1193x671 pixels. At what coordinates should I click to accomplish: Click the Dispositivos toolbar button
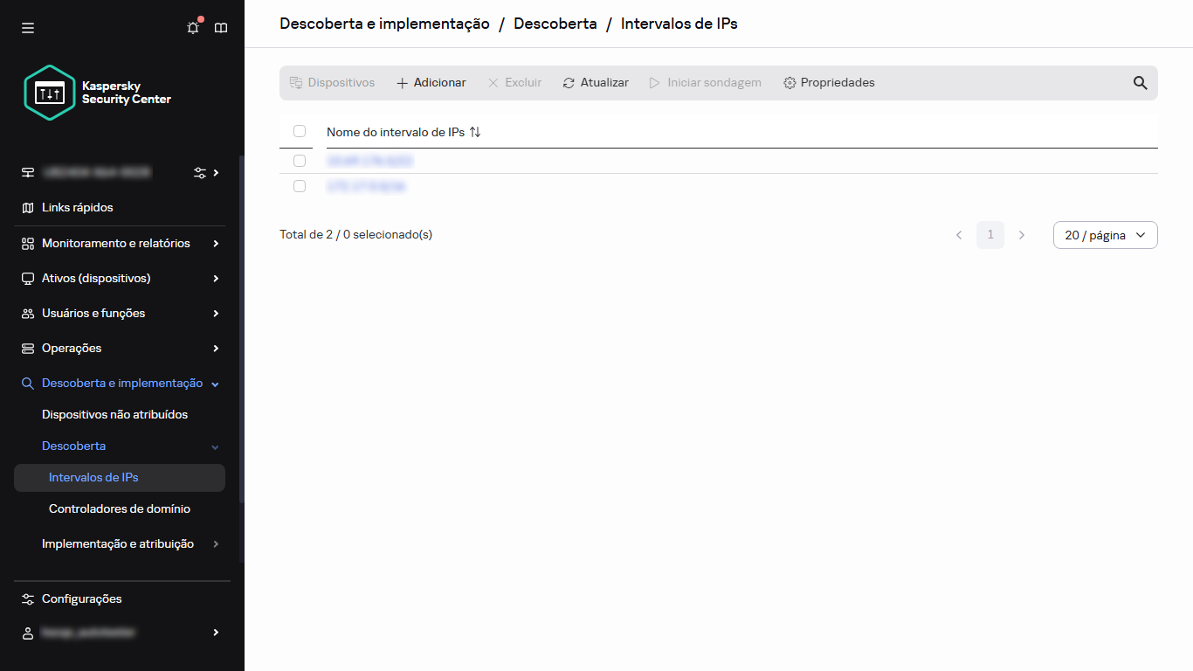(332, 83)
